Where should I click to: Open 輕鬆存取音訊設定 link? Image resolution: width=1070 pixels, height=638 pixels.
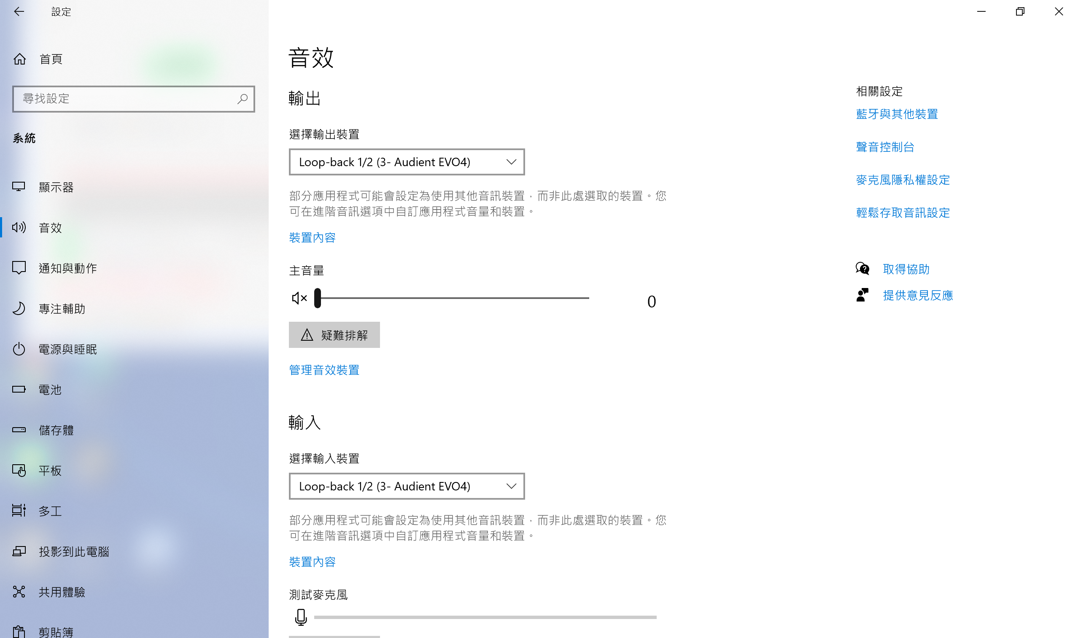(x=903, y=213)
